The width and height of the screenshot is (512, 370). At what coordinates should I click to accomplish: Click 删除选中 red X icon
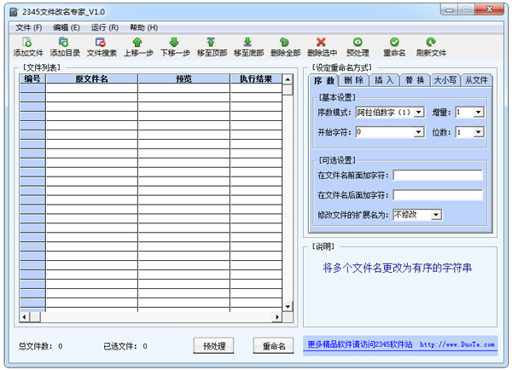tap(322, 42)
